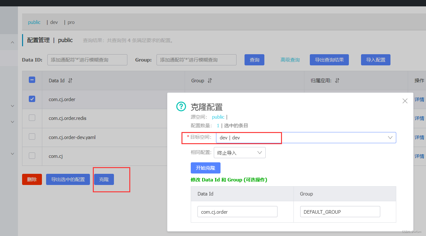Edit the DEFAULT_GROUP field in dialog
Screen dimensions: 426x236
coord(340,212)
